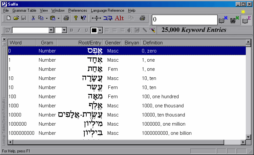Click the colored highlighter marker icon
Viewport: 254px width, 155px height.
tap(152, 30)
